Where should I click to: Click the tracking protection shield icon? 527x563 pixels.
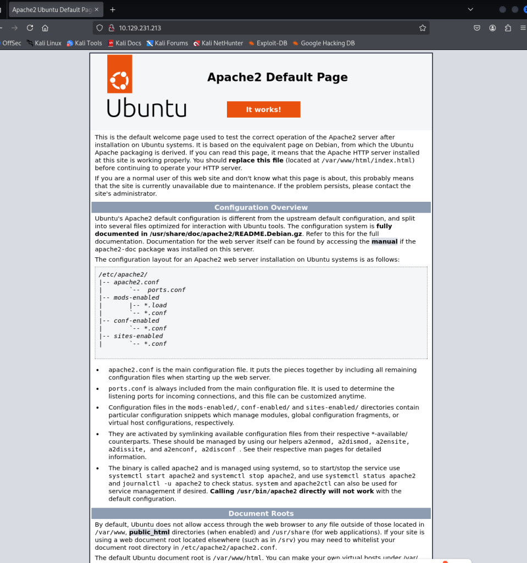tap(99, 28)
